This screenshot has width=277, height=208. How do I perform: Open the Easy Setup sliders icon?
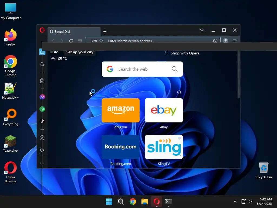click(x=235, y=41)
